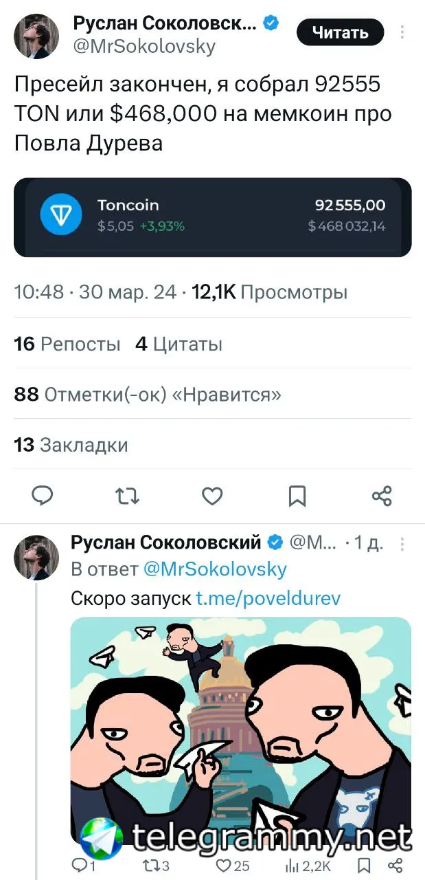Open the avatar on the reply tweet
The image size is (425, 880).
[x=36, y=558]
